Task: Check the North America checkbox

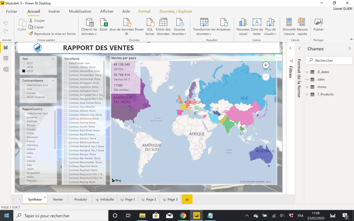Action: click(x=24, y=97)
